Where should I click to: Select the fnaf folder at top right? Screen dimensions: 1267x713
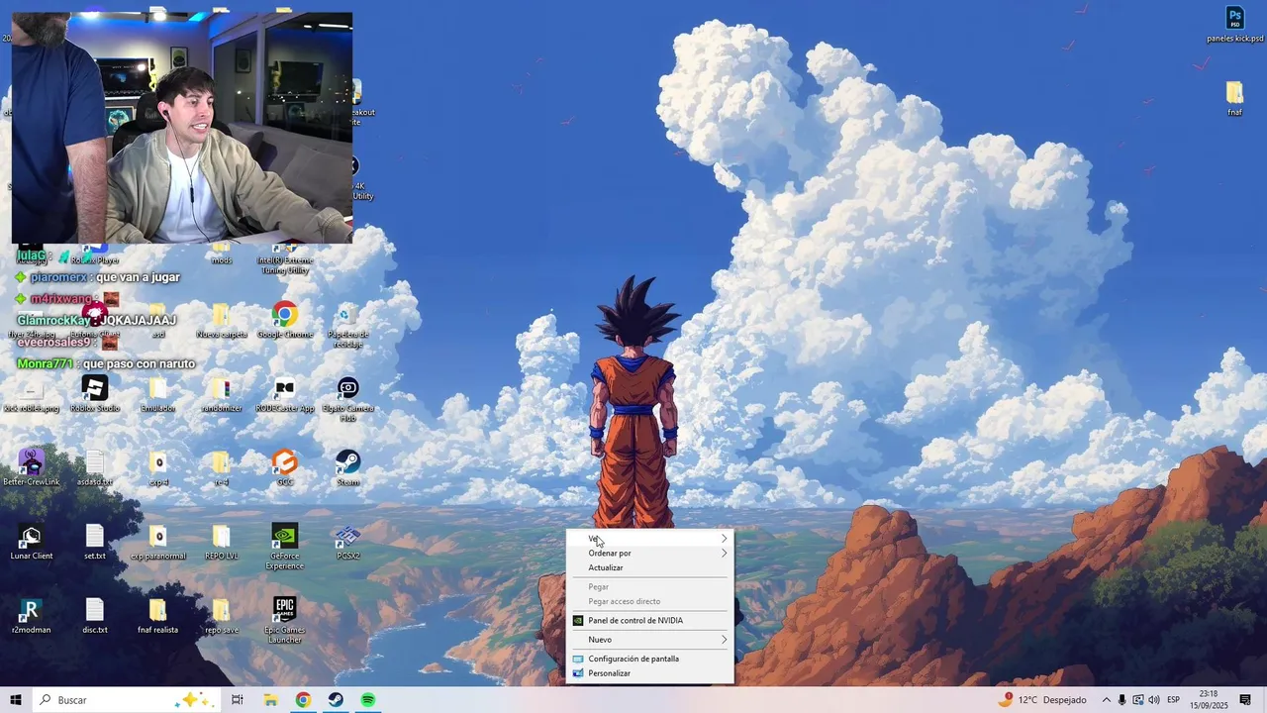pos(1234,98)
